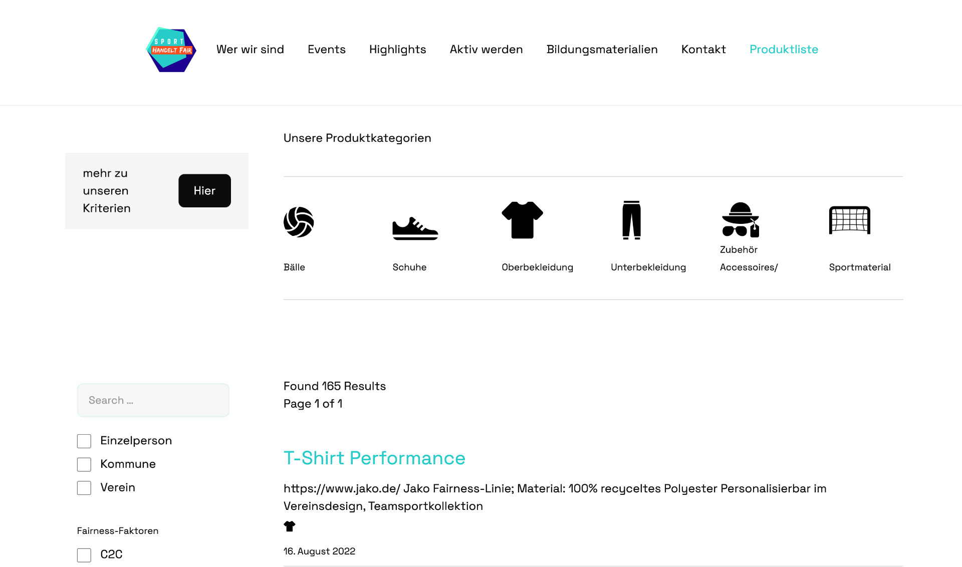Viewport: 962px width, 567px height.
Task: Open the Zubehör Accessoires hat icon
Action: (x=740, y=220)
